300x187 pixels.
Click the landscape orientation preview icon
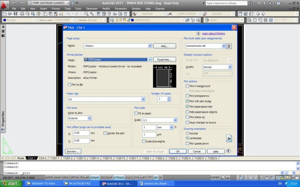(229, 138)
